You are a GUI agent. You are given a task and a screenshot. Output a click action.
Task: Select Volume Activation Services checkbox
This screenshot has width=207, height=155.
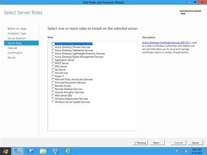tap(53, 92)
